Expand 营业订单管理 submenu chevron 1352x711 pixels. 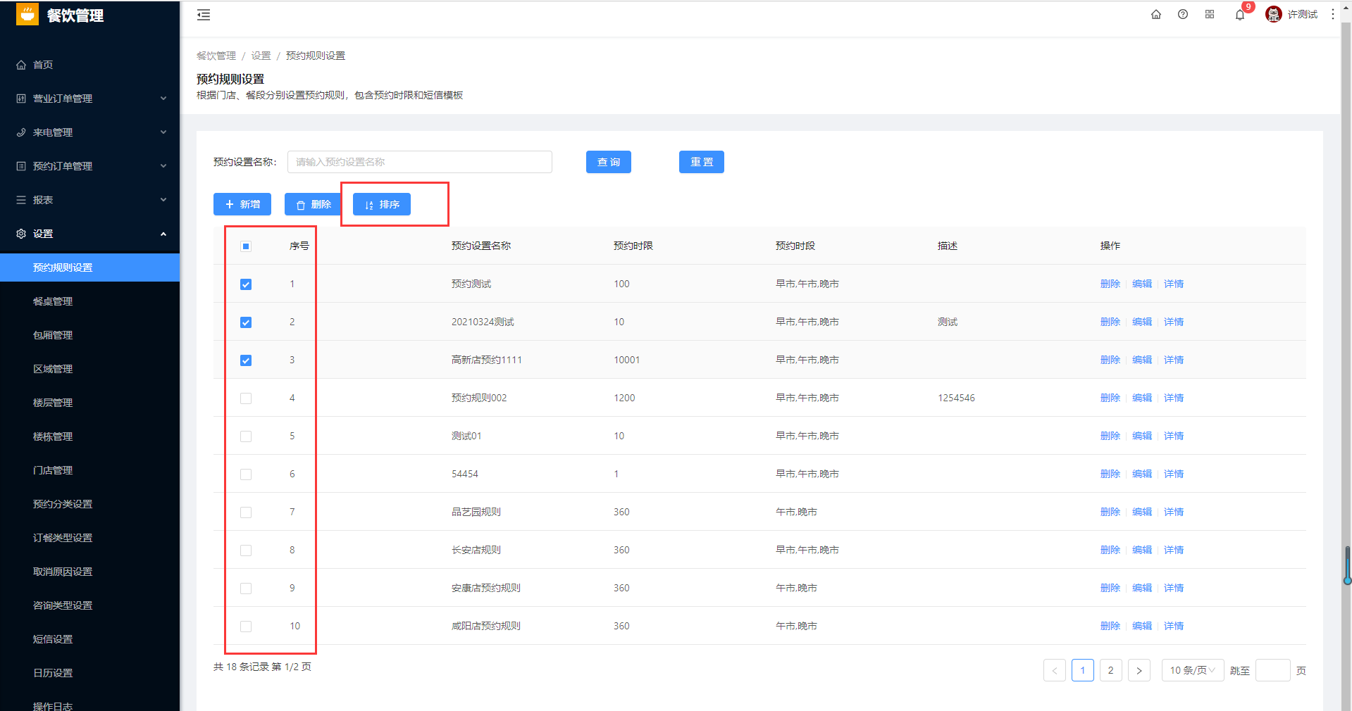click(163, 99)
